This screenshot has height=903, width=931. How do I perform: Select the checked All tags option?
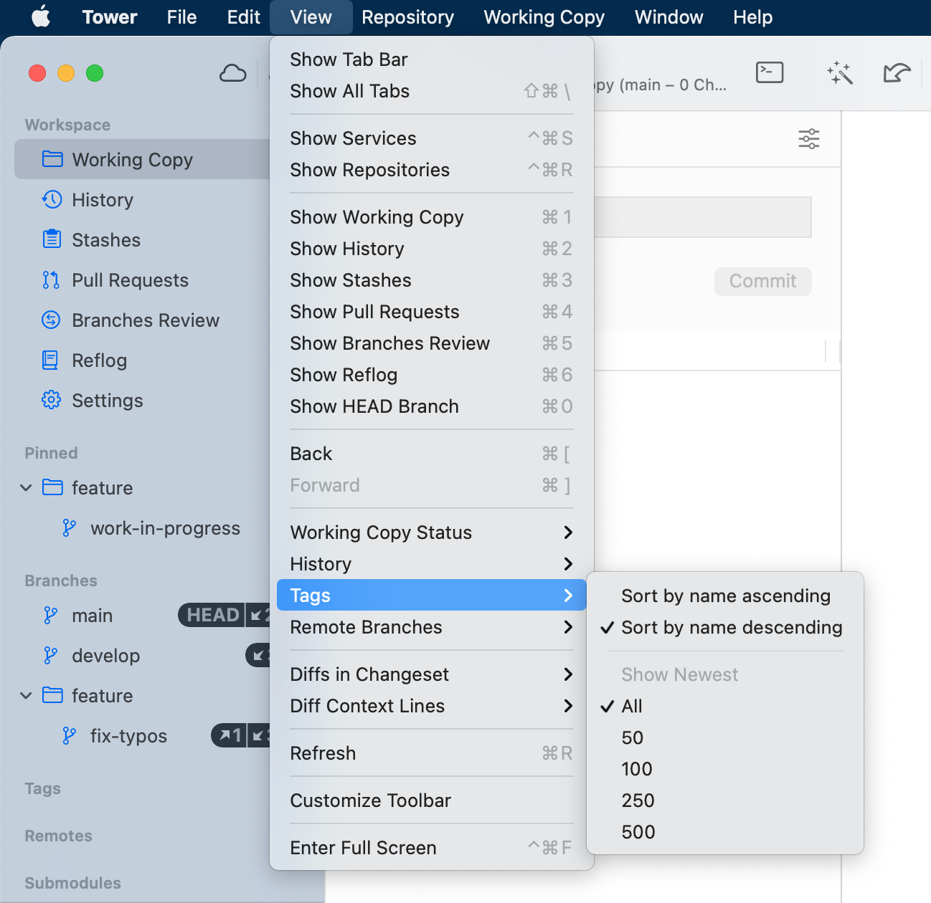[631, 707]
